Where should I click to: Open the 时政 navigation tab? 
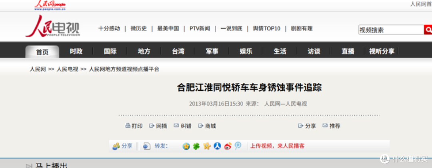click(76, 51)
